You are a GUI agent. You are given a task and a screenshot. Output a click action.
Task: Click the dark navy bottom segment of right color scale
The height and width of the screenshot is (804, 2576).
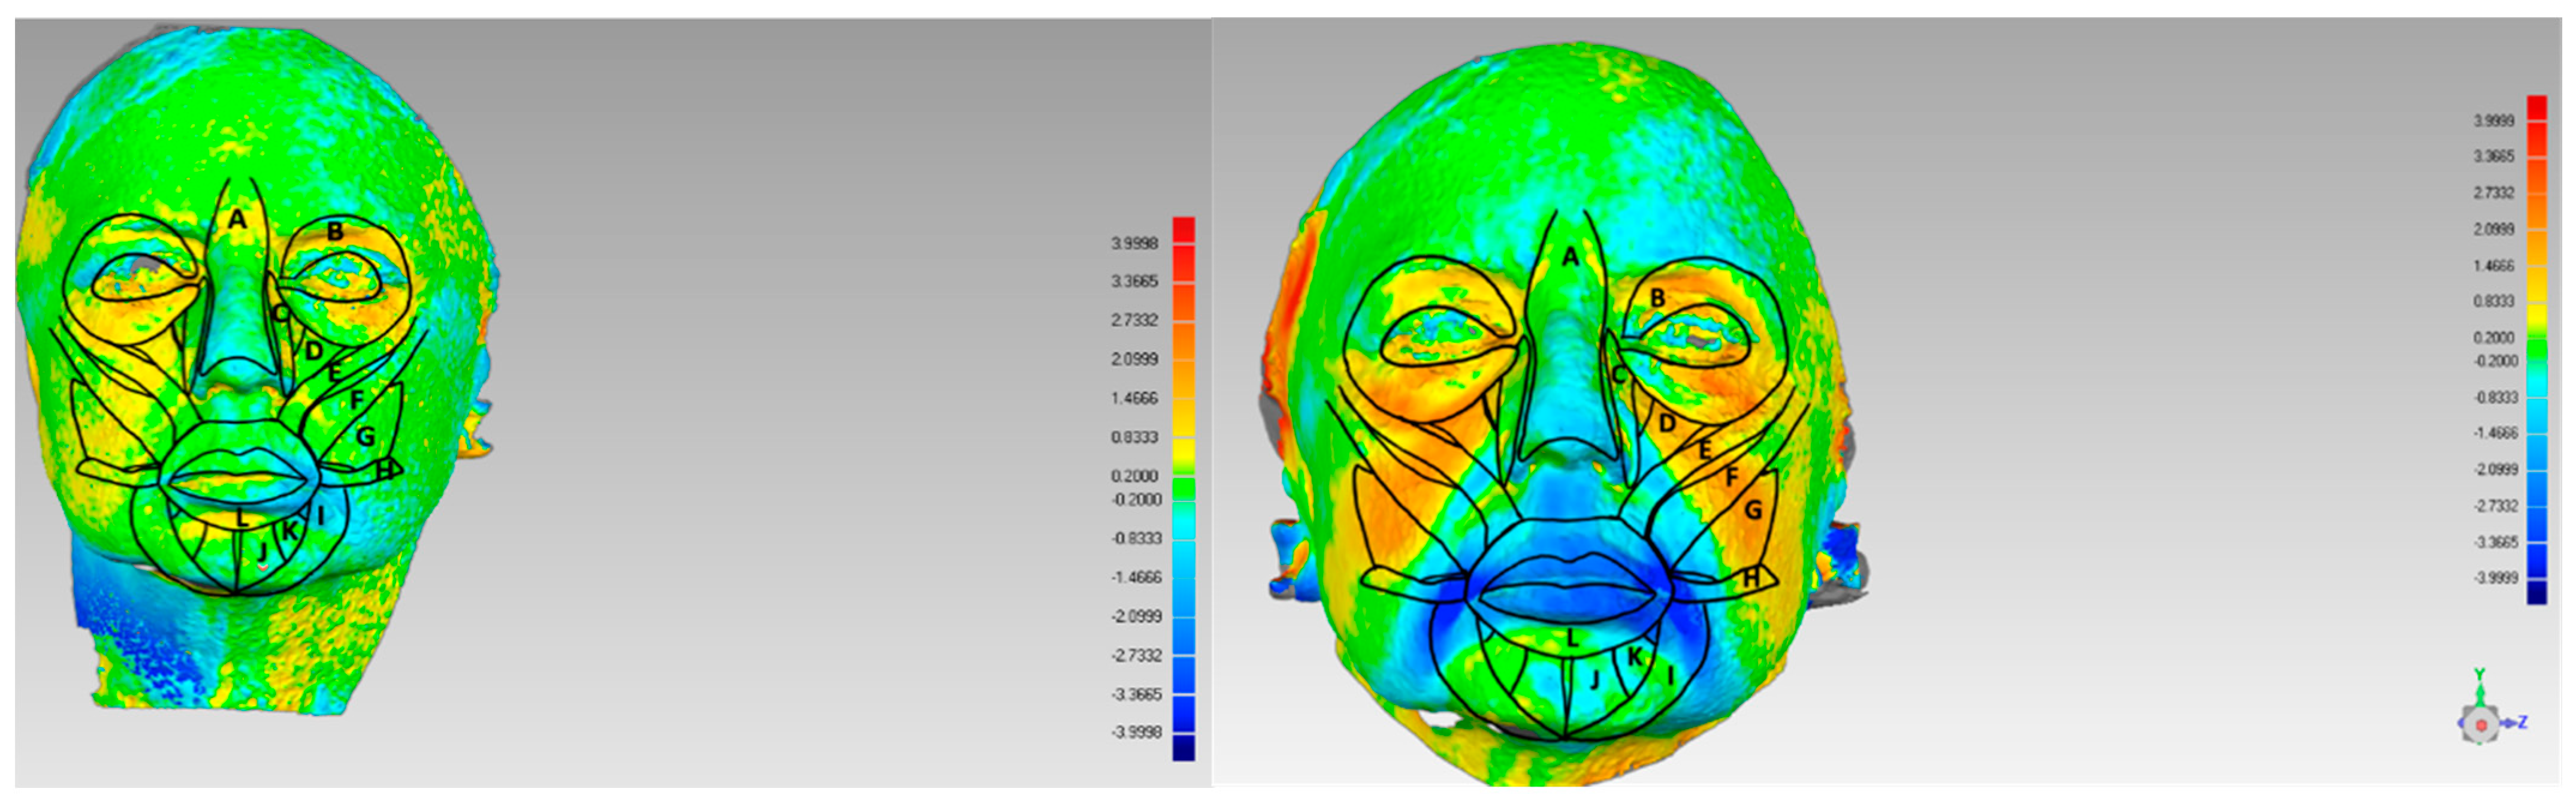[2536, 592]
